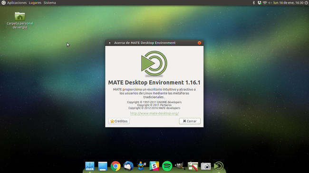309x173 pixels.
Task: Open the Aplicaciones menu
Action: [x=17, y=3]
